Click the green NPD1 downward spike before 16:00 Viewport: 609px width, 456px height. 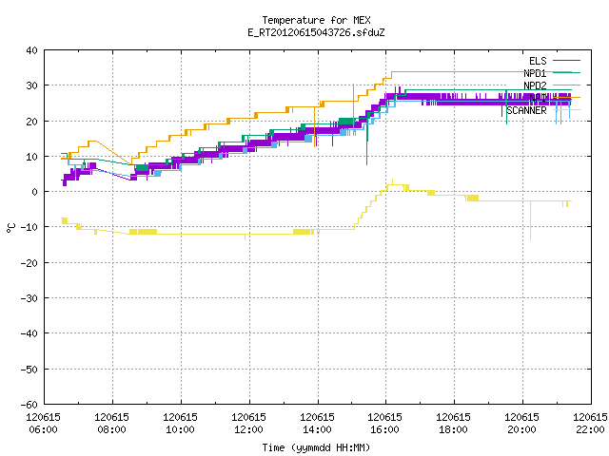(x=366, y=142)
